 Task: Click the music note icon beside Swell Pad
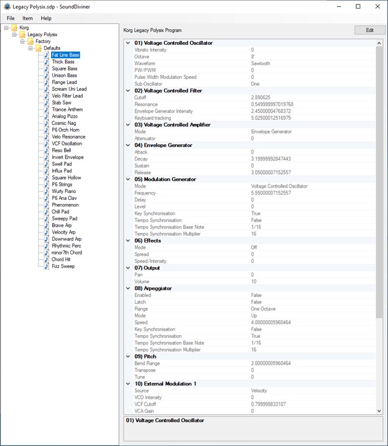[x=46, y=164]
